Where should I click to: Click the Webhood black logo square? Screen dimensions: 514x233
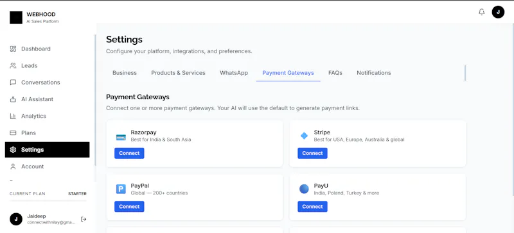click(16, 17)
